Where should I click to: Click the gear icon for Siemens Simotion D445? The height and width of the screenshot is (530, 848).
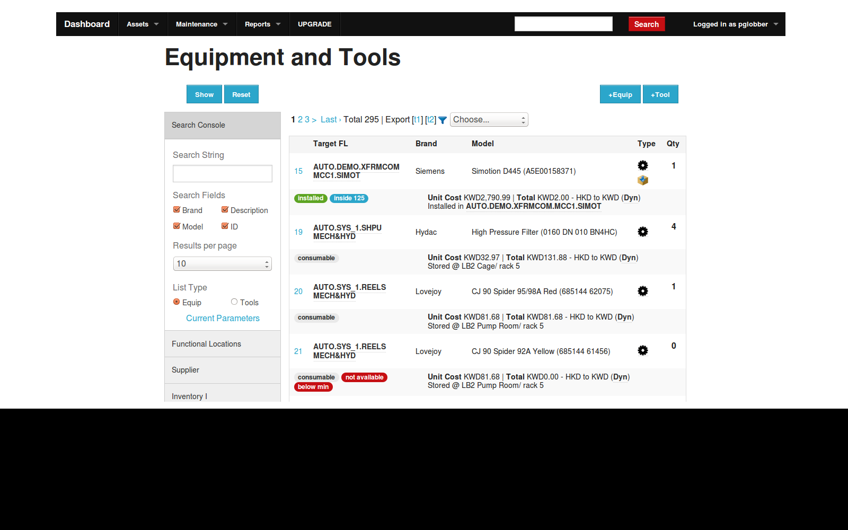642,165
